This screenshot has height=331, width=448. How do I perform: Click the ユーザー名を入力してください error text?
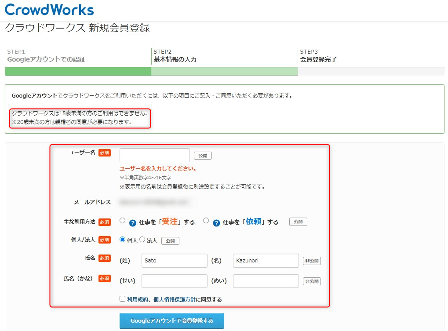tap(158, 168)
